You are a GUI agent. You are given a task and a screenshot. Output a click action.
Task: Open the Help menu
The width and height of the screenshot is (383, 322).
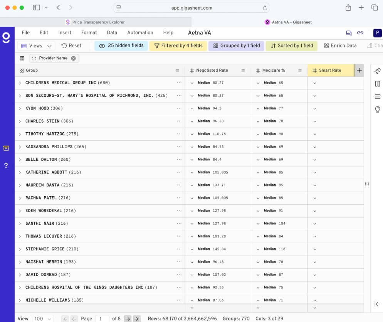point(168,32)
